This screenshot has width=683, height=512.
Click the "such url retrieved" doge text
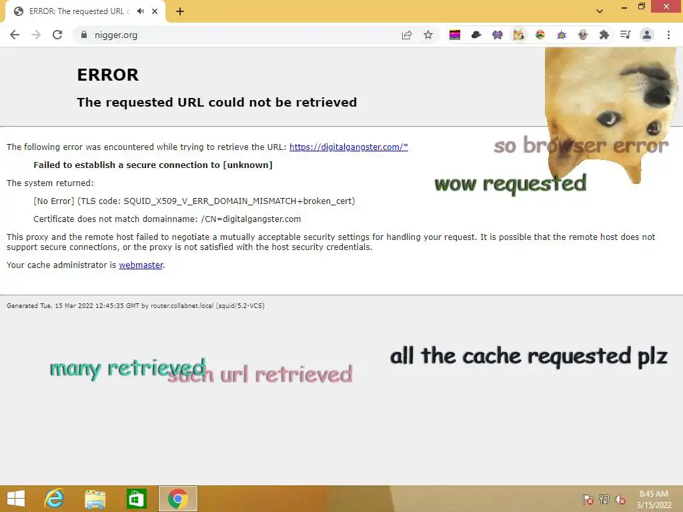[x=260, y=375]
